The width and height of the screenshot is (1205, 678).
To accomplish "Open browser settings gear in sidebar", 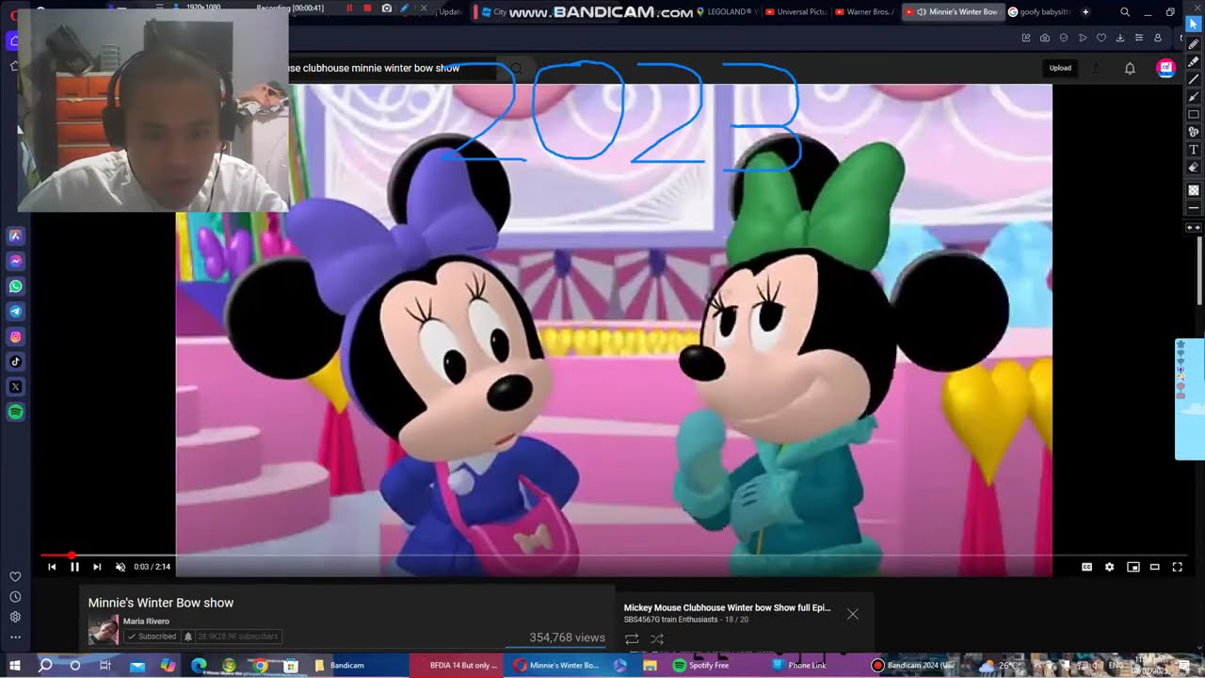I will tap(15, 617).
